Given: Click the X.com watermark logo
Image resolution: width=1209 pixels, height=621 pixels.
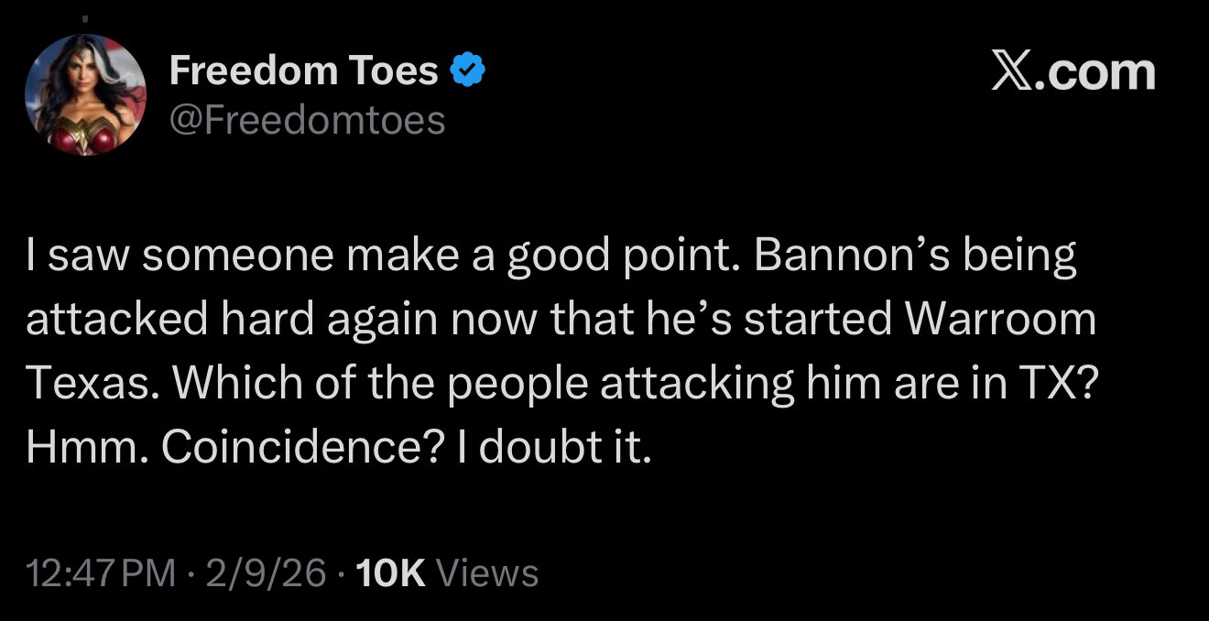Looking at the screenshot, I should tap(1073, 71).
